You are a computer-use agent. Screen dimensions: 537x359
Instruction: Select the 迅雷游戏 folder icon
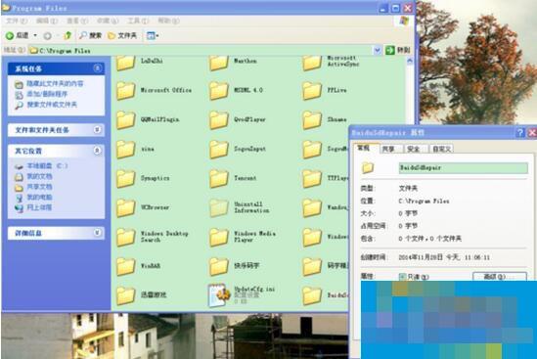[x=125, y=295]
